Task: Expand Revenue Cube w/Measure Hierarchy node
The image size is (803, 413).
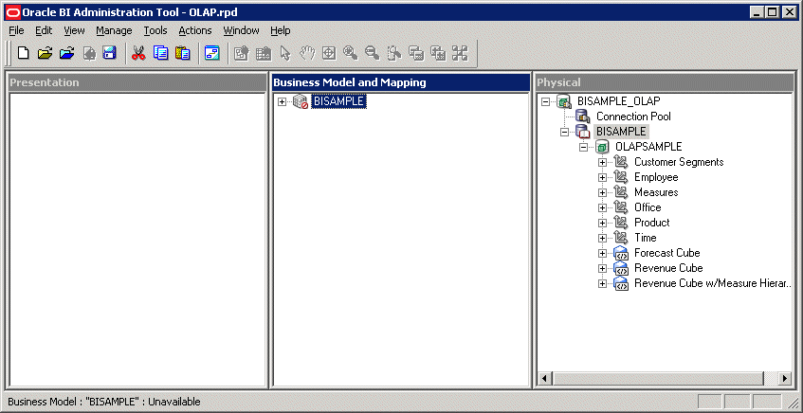Action: 602,283
